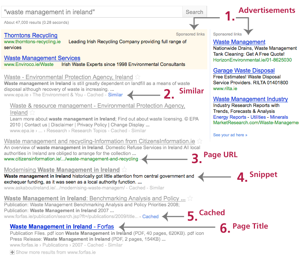Viewport: 299px width, 255px height.
Task: Click 'Sponsored links' label above the sidebar ads
Action: tap(227, 34)
